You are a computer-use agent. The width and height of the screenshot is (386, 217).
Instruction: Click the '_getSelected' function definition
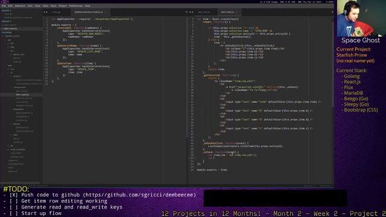[221, 75]
